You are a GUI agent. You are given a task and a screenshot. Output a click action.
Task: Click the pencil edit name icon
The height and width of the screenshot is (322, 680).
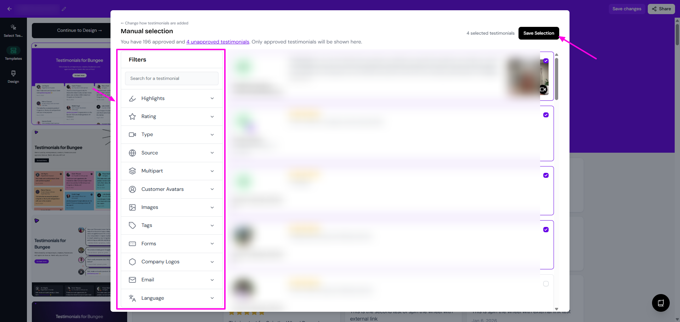coord(64,9)
